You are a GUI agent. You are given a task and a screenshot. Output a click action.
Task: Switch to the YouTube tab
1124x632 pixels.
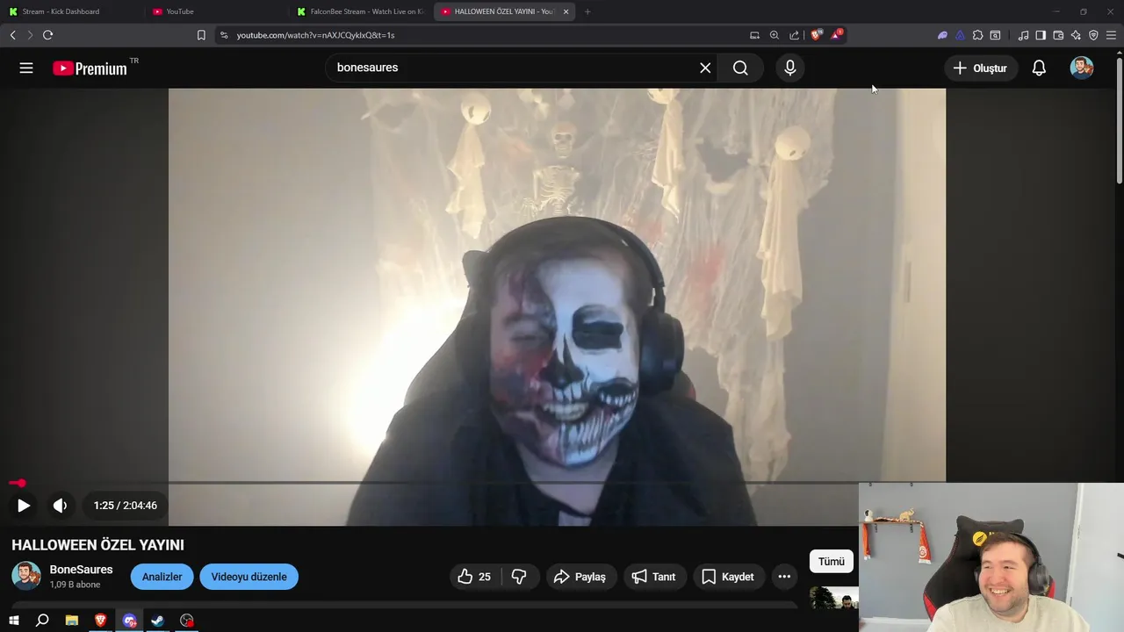coord(215,11)
